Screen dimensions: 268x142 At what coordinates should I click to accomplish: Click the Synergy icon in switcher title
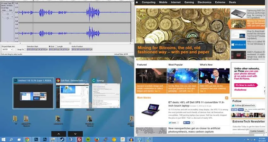[x=94, y=80]
